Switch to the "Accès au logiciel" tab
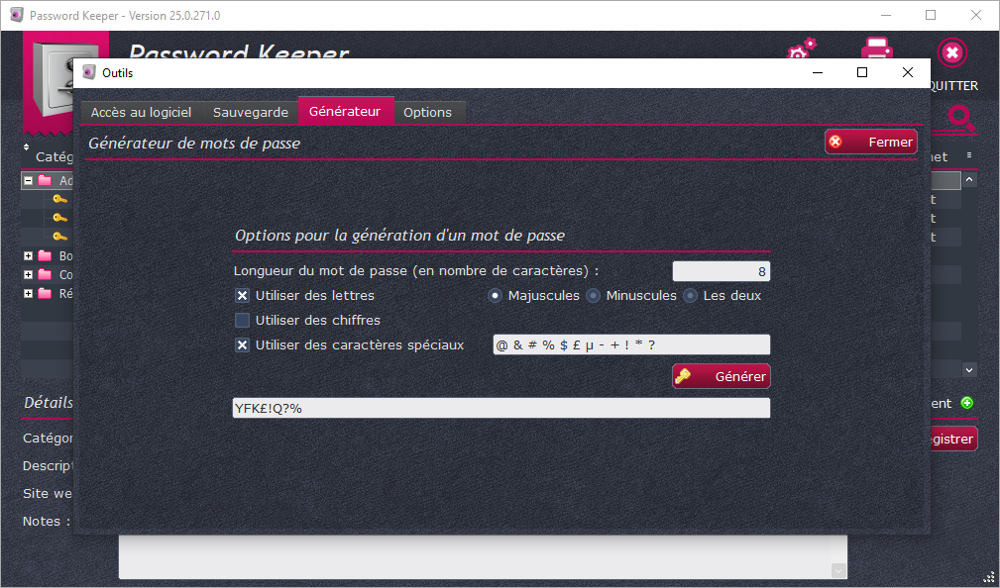 [x=141, y=112]
